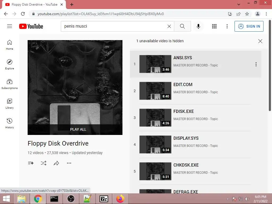Viewport: 272px width, 204px height.
Task: Open 7-Zip from taskbar
Action: tap(104, 199)
